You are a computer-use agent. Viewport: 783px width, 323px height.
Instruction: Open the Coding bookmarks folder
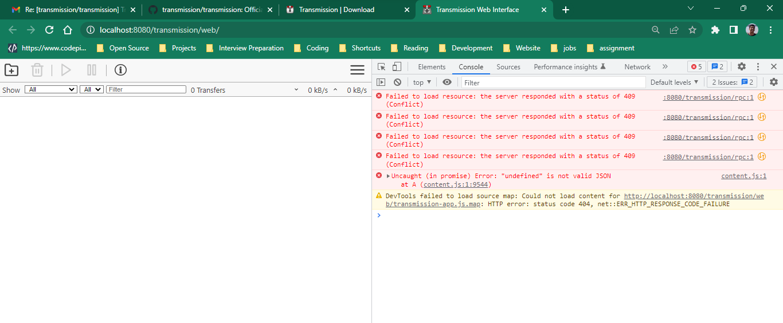[x=311, y=48]
